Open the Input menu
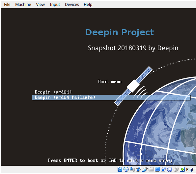196x174 pixels. (55, 5)
